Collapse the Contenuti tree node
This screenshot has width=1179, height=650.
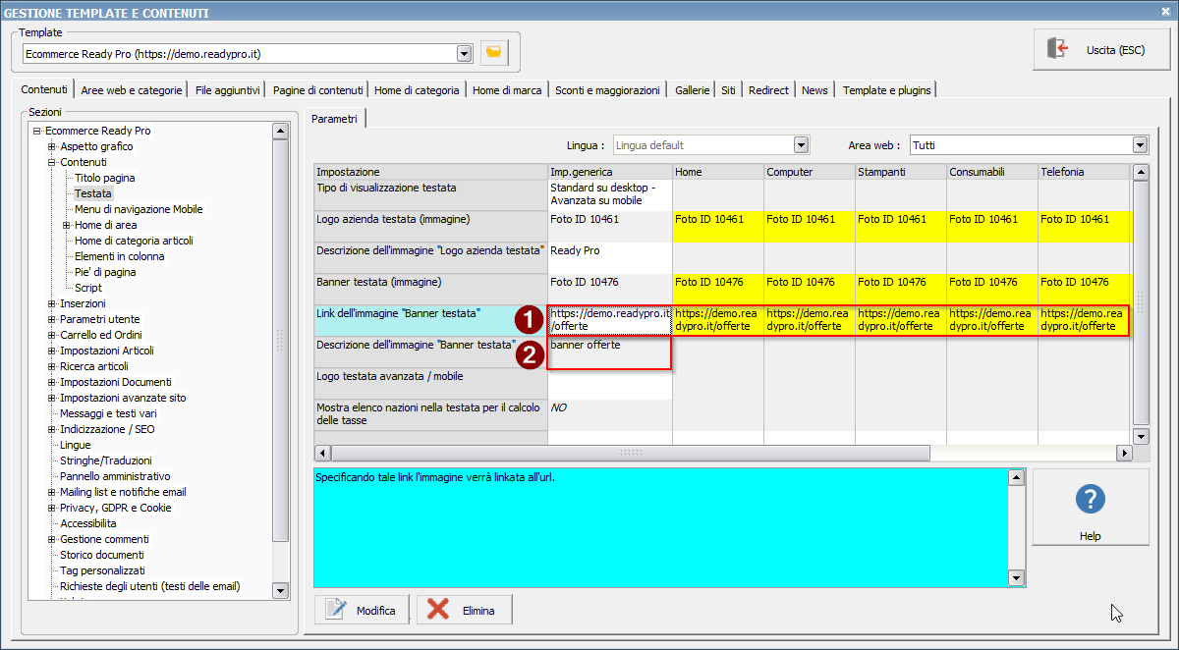click(51, 162)
